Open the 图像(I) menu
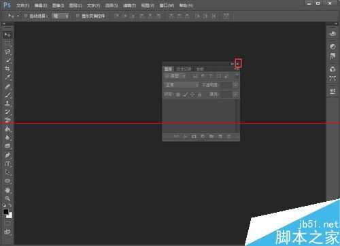Image resolution: width=340 pixels, height=246 pixels. point(58,5)
